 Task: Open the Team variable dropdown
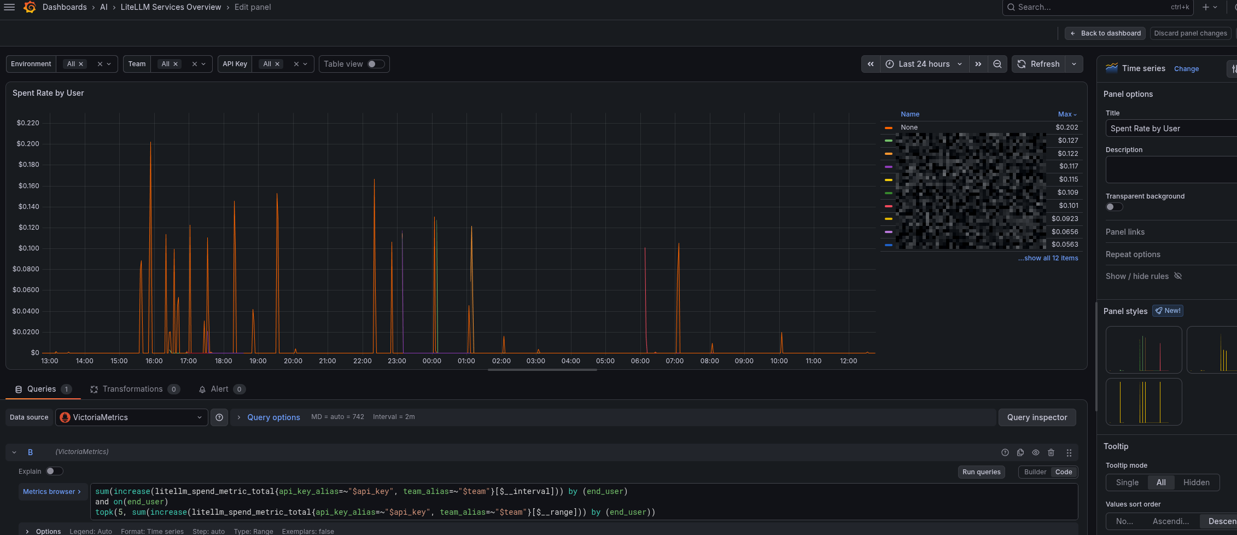point(203,64)
